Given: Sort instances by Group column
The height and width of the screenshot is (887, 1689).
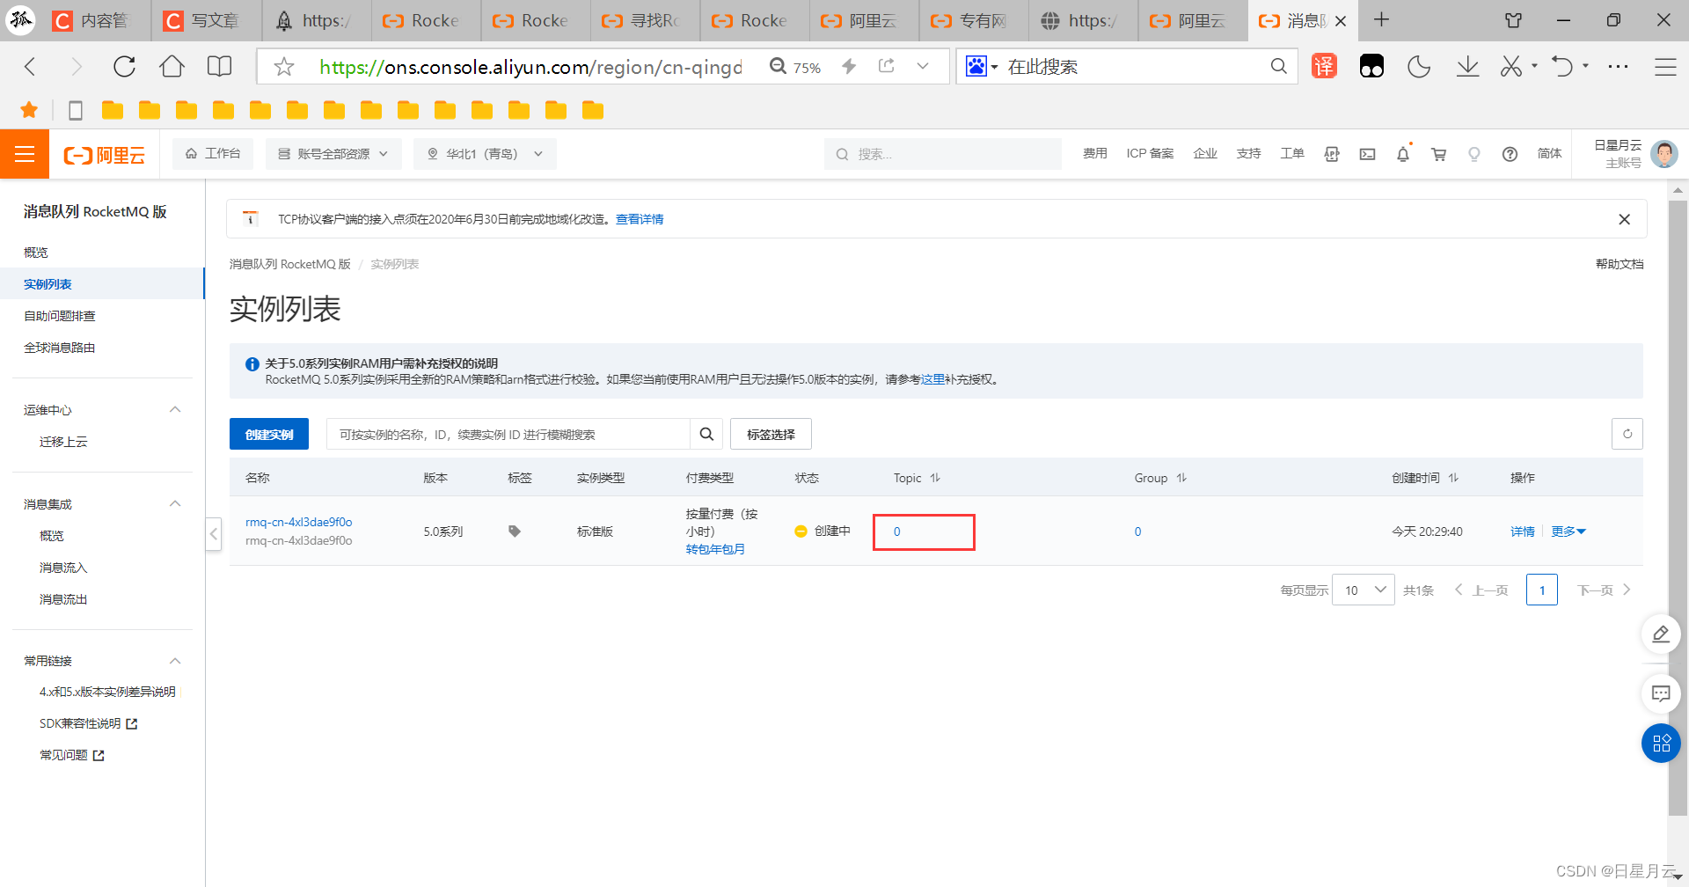Looking at the screenshot, I should tap(1181, 478).
